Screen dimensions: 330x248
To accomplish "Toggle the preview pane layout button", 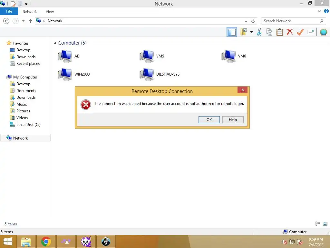I will coord(231,32).
